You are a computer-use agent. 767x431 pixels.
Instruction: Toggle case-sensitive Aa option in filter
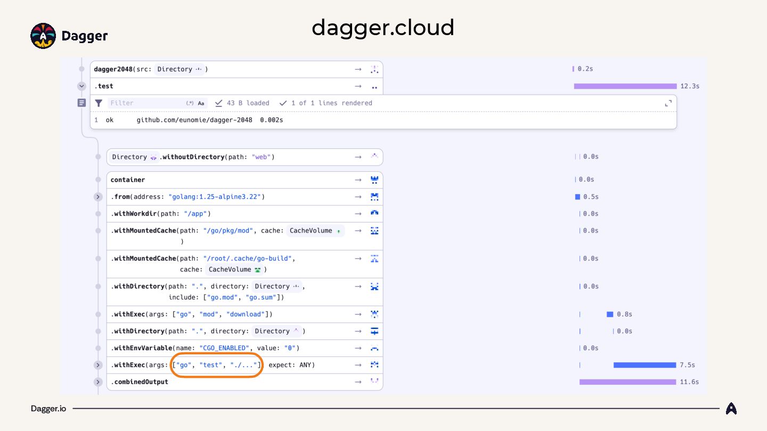[201, 103]
